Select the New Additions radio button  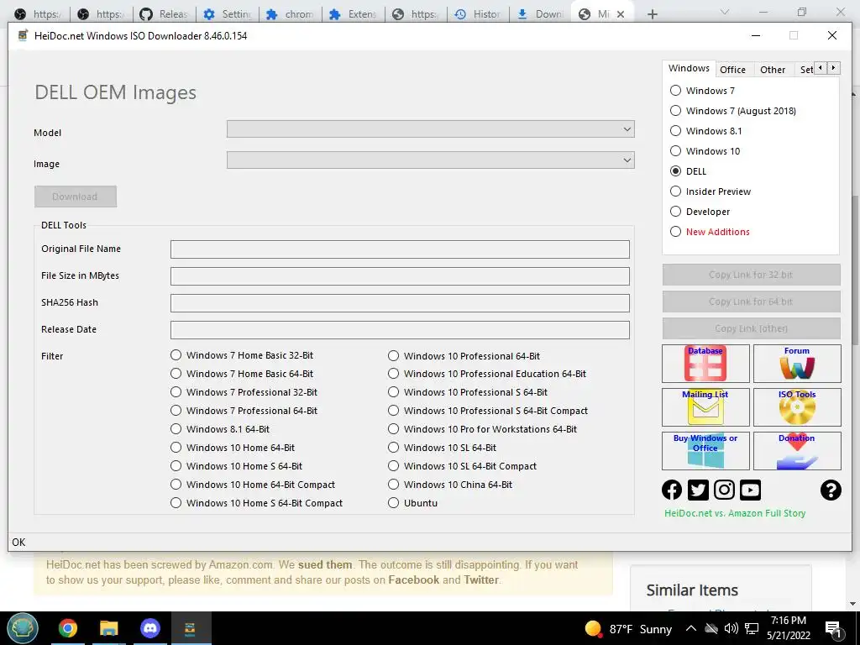(x=676, y=232)
